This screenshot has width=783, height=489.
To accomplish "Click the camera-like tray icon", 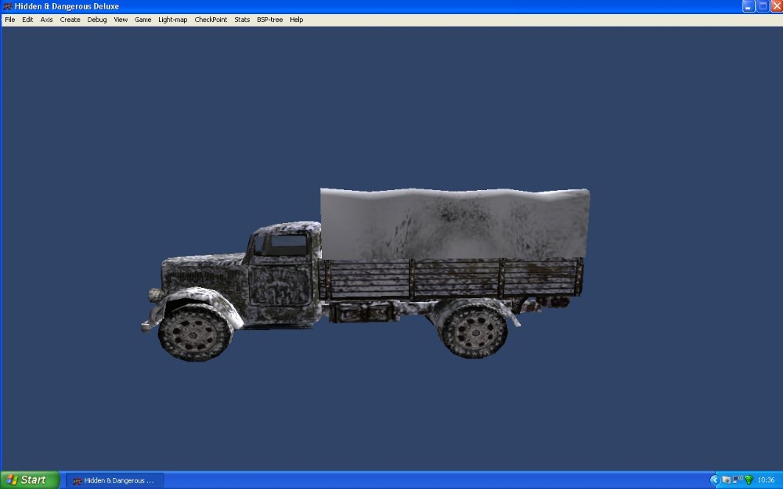I will (727, 480).
